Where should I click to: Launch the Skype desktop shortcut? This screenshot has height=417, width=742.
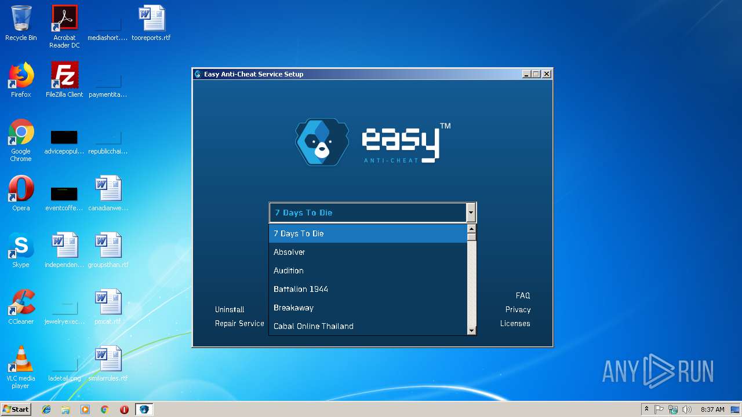(x=21, y=250)
